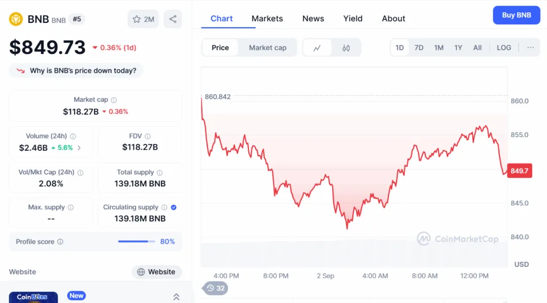Switch to the line chart icon
547x303 pixels.
tap(317, 48)
